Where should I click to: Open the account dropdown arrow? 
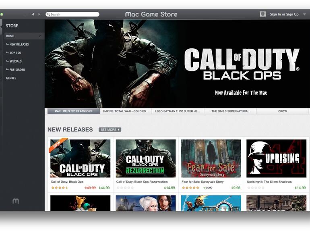click(305, 14)
